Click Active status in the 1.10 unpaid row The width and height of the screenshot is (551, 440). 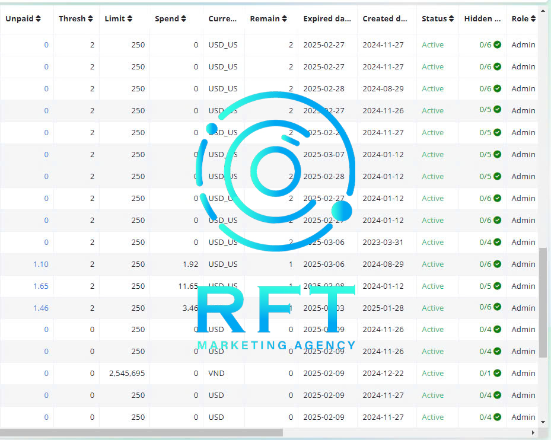point(432,264)
